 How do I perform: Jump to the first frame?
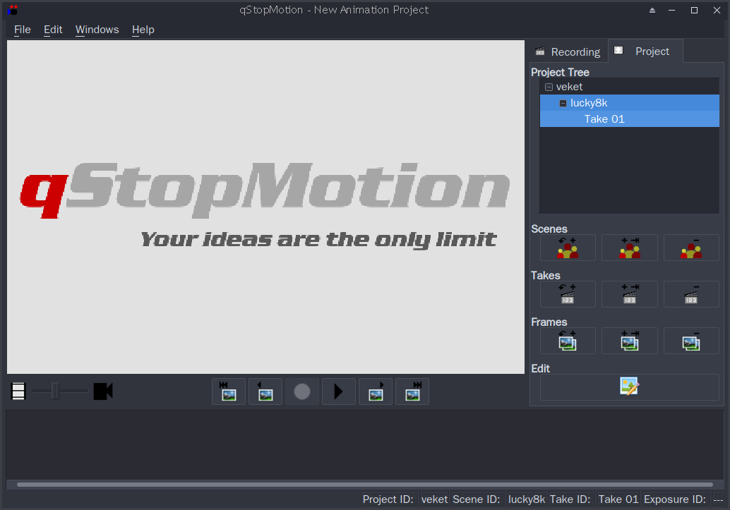(x=229, y=391)
